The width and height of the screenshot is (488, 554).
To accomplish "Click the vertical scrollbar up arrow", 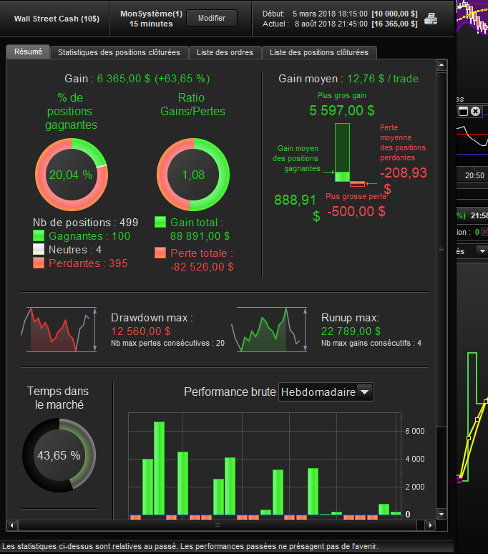I will [x=441, y=65].
